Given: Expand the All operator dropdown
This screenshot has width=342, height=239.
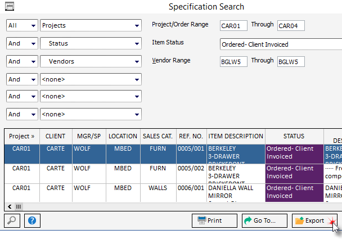Looking at the screenshot, I should tap(33, 26).
